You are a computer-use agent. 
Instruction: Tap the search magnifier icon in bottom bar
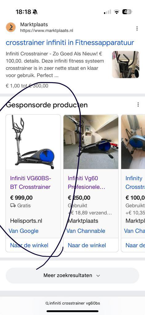[47, 303]
